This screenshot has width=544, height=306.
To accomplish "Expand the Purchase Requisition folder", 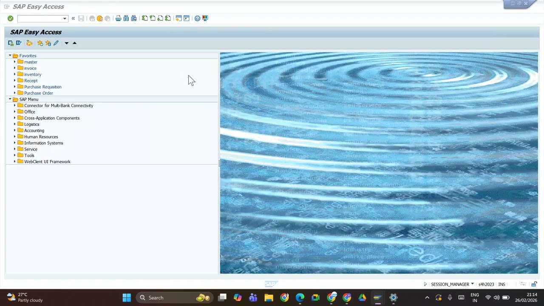I will [14, 87].
